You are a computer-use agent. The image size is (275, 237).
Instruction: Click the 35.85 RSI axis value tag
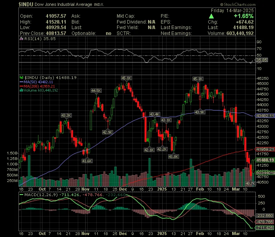coord(262,60)
